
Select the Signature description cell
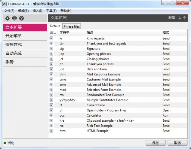pyautogui.click(x=94, y=49)
